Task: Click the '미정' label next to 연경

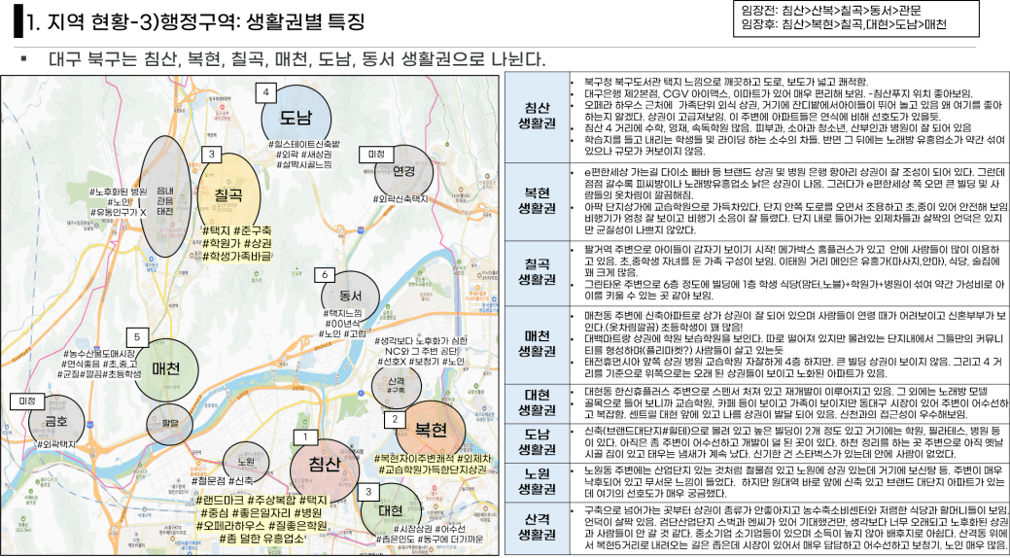Action: (x=376, y=155)
